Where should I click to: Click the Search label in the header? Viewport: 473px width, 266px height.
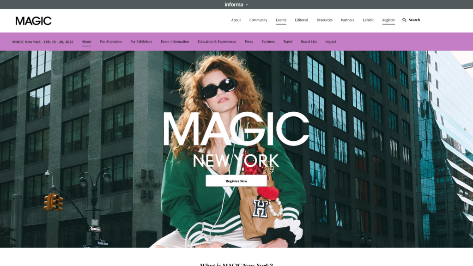pos(414,20)
